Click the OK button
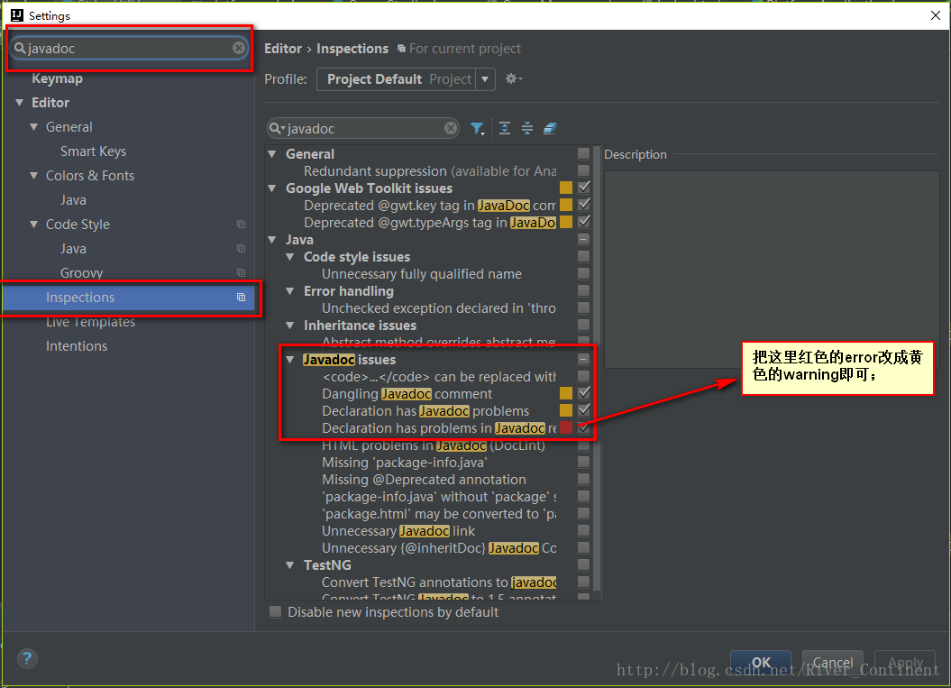Image resolution: width=951 pixels, height=688 pixels. (761, 663)
